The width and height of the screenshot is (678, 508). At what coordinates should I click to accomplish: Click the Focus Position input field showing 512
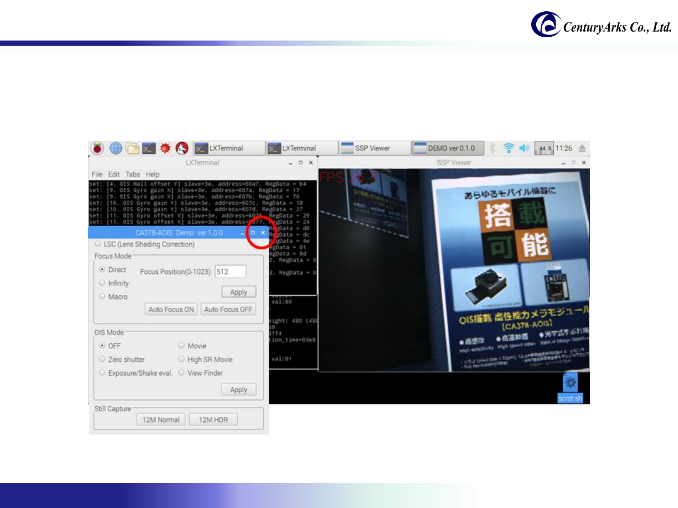coord(230,271)
